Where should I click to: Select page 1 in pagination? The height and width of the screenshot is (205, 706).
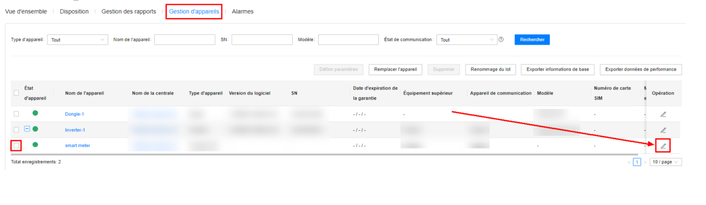point(637,162)
